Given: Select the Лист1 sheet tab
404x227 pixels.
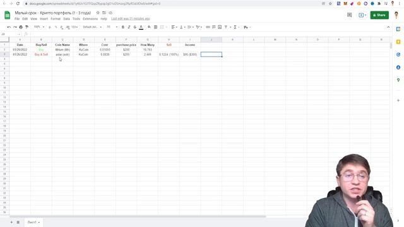Looking at the screenshot, I should point(33,222).
